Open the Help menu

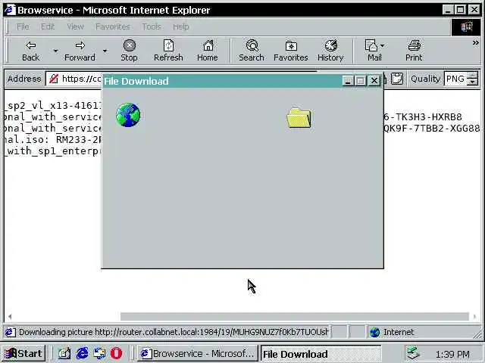181,27
